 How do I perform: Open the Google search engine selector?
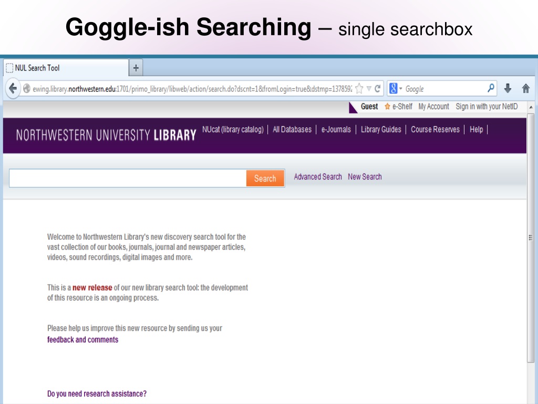coord(396,88)
